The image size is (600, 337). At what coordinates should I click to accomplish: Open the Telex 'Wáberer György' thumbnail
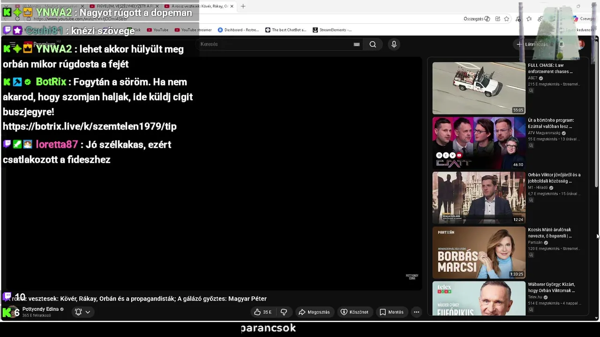coord(479,299)
